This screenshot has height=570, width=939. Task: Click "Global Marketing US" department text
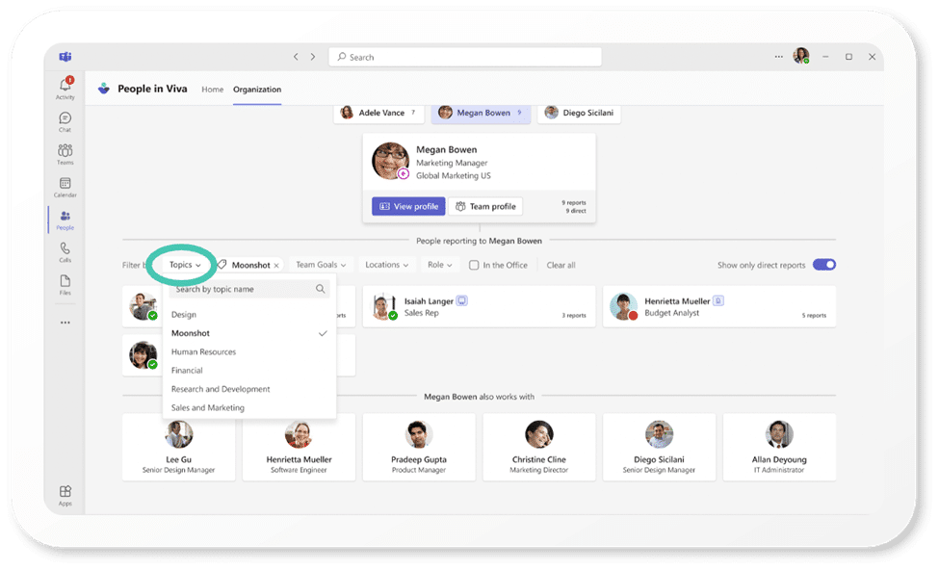point(454,176)
